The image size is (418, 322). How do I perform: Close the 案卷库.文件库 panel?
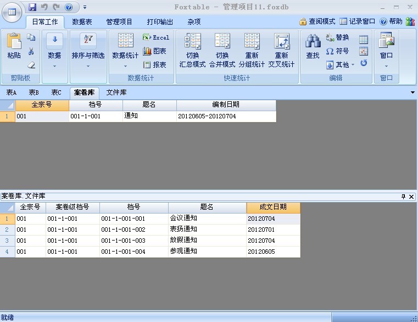[411, 197]
